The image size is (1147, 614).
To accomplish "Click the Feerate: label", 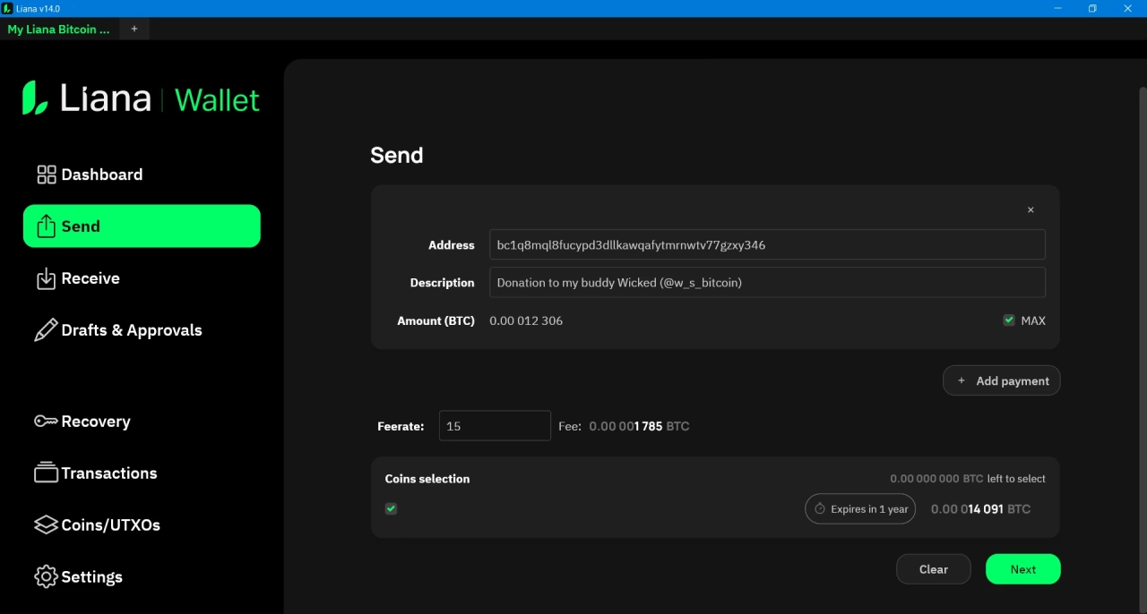I will (401, 426).
